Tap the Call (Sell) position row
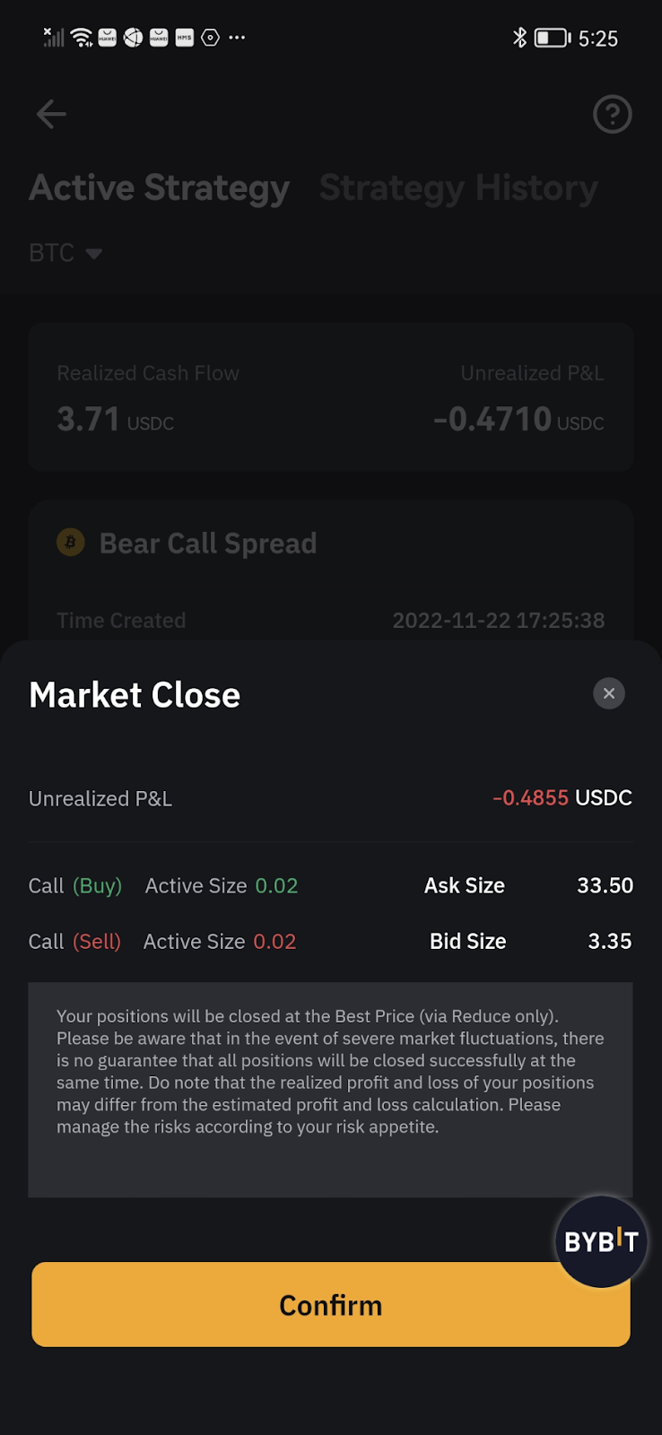 (x=162, y=942)
